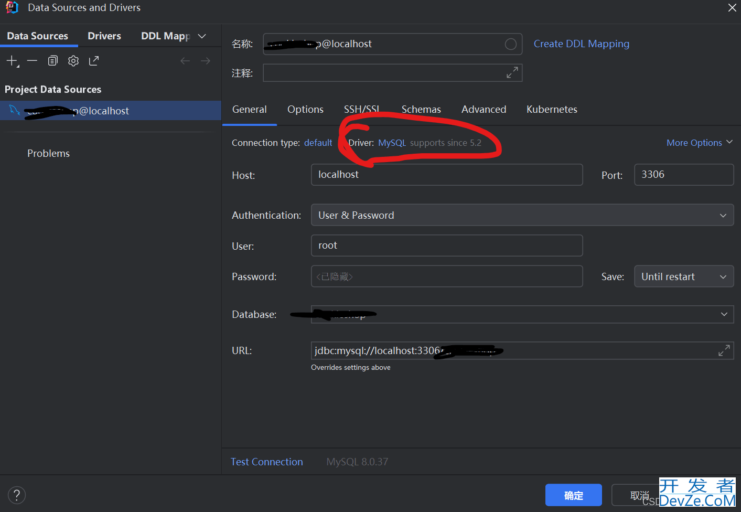The height and width of the screenshot is (512, 741).
Task: Switch to the Data Sources tab
Action: [38, 36]
